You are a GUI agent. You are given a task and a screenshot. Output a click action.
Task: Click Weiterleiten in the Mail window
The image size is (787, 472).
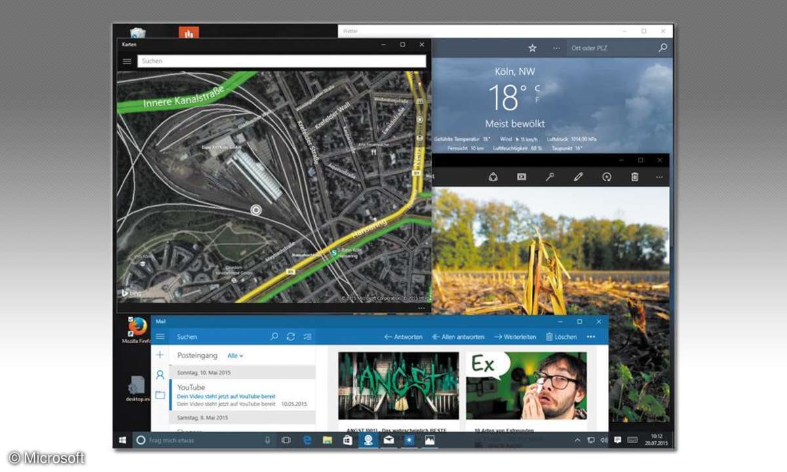click(x=516, y=336)
